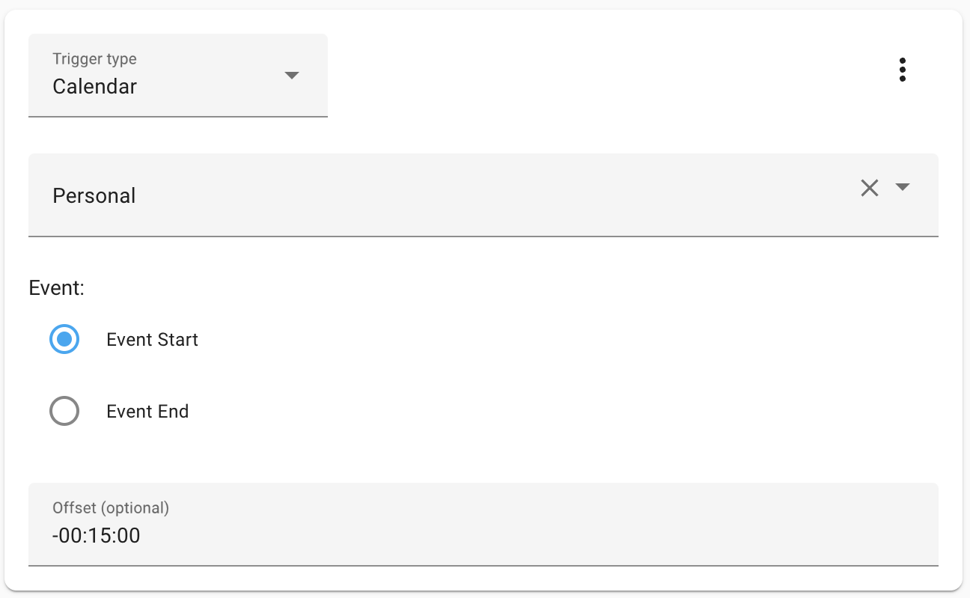
Task: Select the Event End radio button
Action: (64, 411)
